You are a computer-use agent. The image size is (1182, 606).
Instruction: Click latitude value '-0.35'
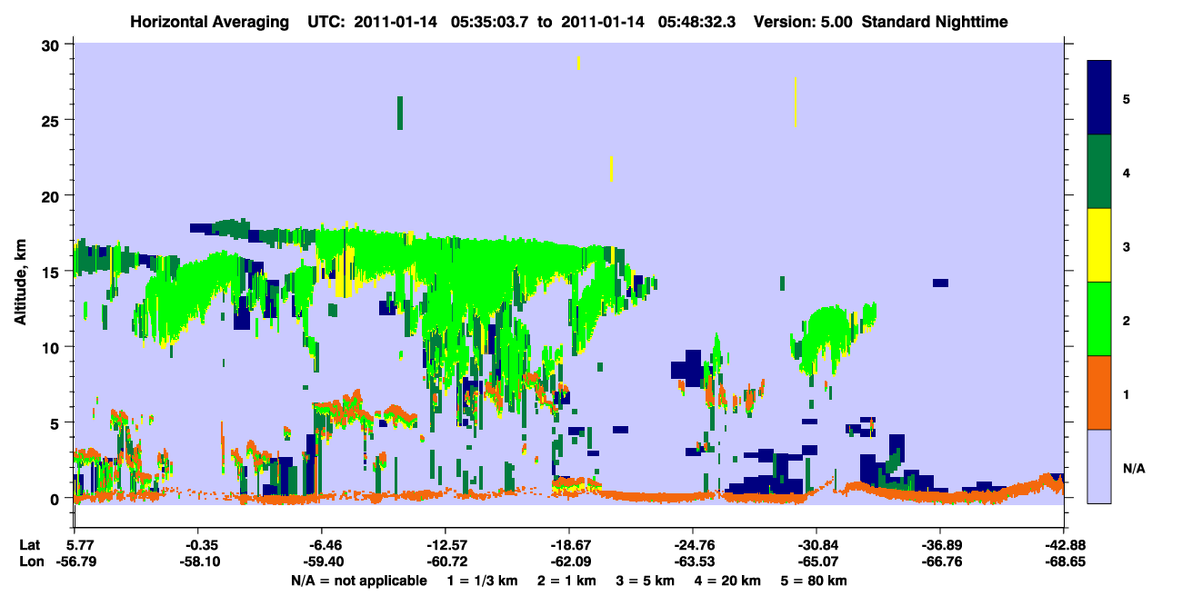click(x=198, y=545)
